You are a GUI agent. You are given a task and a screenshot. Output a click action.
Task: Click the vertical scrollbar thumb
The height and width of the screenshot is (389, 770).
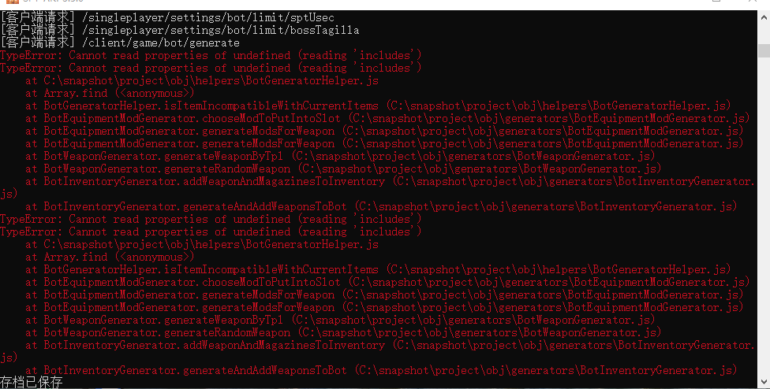coord(764,51)
